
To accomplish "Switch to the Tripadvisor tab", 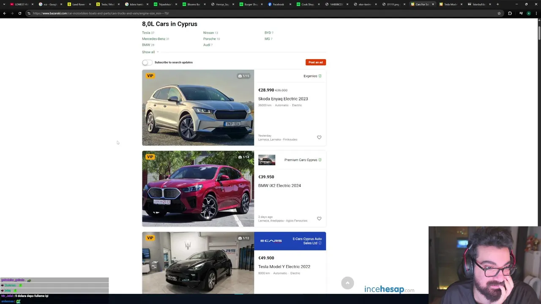I will click(165, 4).
